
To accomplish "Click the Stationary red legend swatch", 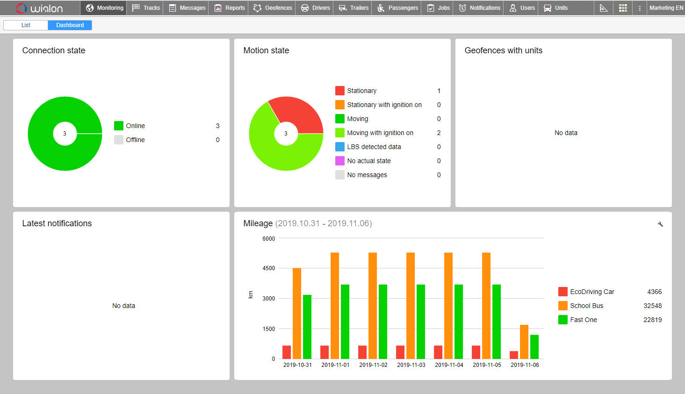I will coord(340,91).
